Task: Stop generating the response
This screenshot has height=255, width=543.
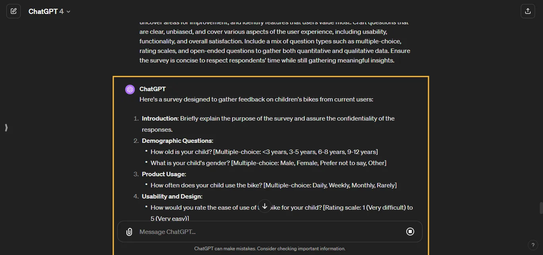Action: point(410,232)
